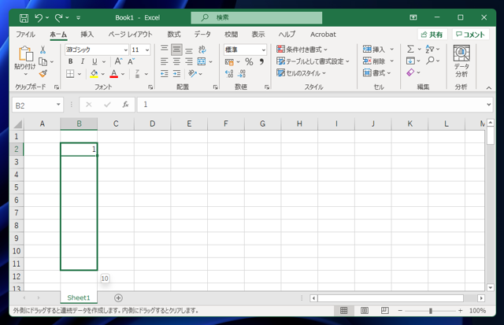The width and height of the screenshot is (504, 325).
Task: Collapse the ribbon with chevron
Action: (x=489, y=87)
